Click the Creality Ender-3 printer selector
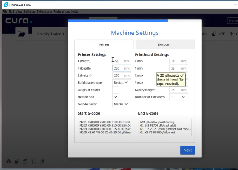The image size is (238, 170). [50, 34]
